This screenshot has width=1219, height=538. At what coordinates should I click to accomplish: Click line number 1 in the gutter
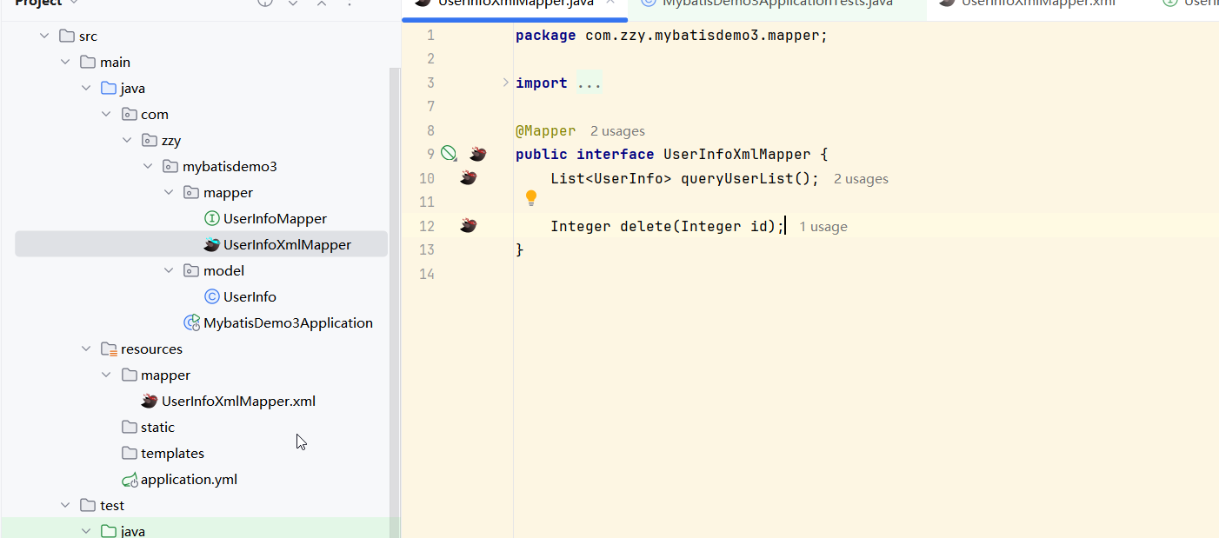[x=430, y=36]
